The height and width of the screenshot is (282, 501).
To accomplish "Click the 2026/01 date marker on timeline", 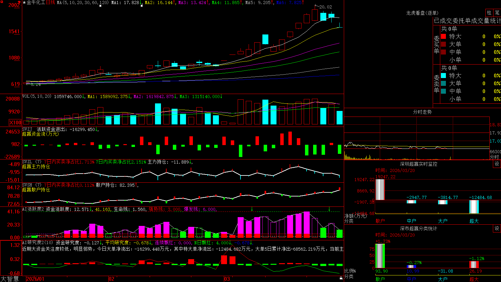I will (x=35, y=279).
